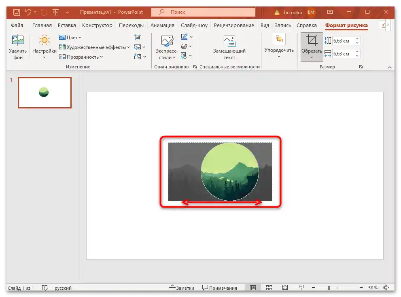Open the Художественные эффекты (Artistic Effects) gallery
The height and width of the screenshot is (297, 401).
(x=93, y=47)
